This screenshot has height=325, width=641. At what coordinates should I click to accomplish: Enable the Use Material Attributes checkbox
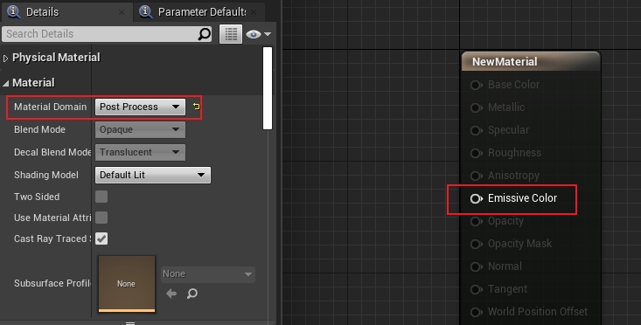pos(101,218)
